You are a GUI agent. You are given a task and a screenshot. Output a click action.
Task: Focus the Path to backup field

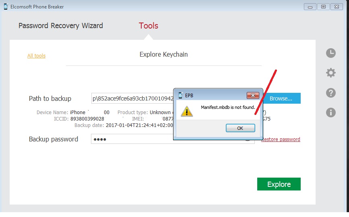[x=132, y=98]
